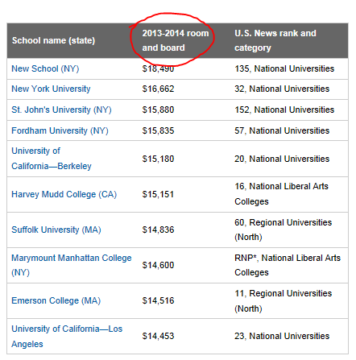356x360 pixels.
Task: Select the $15,880 cell
Action: click(158, 110)
